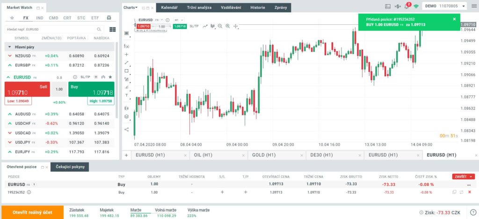Open the layers icon in chart sidebar

126,117
